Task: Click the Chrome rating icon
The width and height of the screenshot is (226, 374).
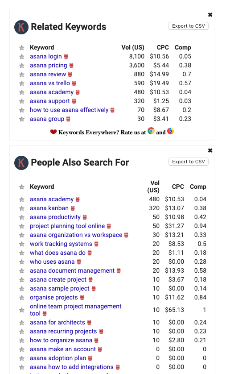Action: [151, 131]
